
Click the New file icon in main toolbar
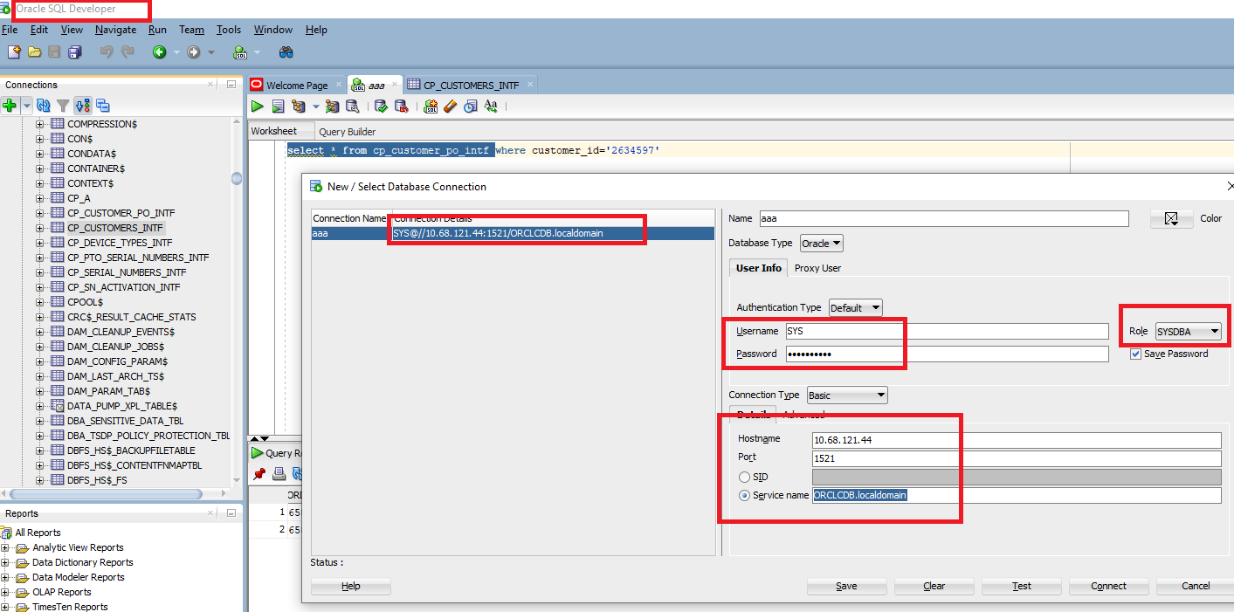pos(14,52)
